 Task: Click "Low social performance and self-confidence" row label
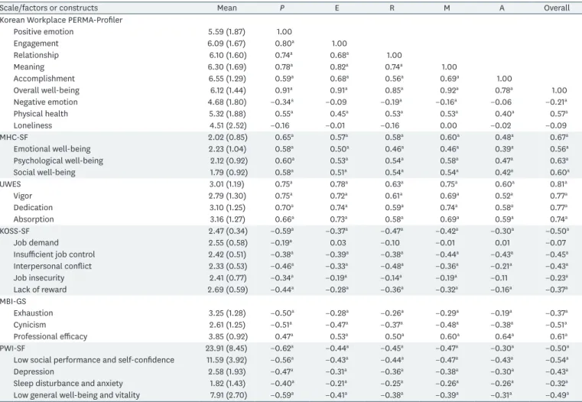point(94,360)
